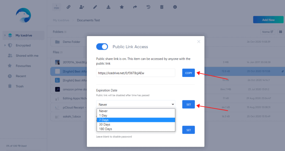
Task: Click the pencil rename icon
Action: point(95,7)
